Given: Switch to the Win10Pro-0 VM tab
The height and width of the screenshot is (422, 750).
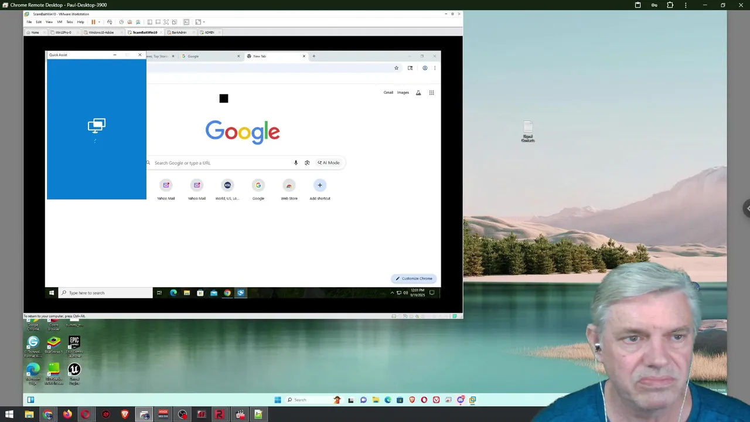Looking at the screenshot, I should click(63, 32).
